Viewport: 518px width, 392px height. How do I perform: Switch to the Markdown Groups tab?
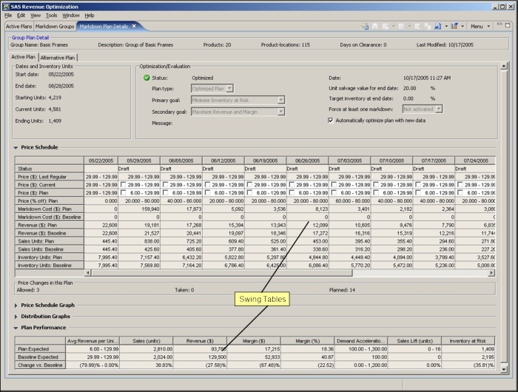(x=55, y=27)
